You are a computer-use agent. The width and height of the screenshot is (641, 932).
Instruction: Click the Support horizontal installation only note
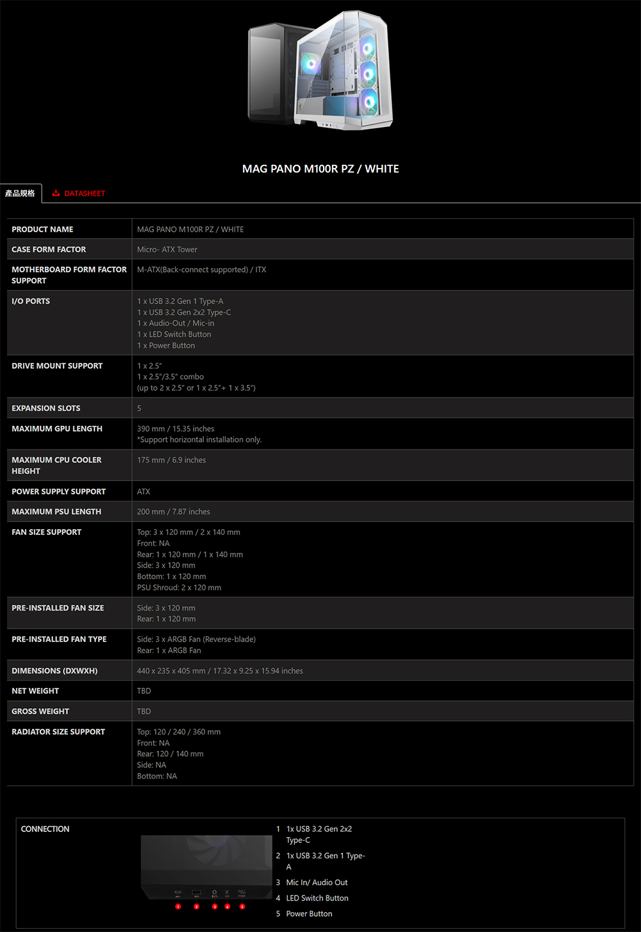coord(199,439)
